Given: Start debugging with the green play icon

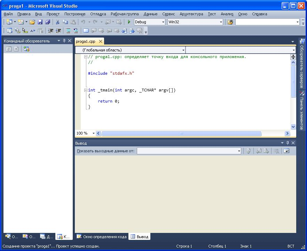Looking at the screenshot, I should pos(129,22).
